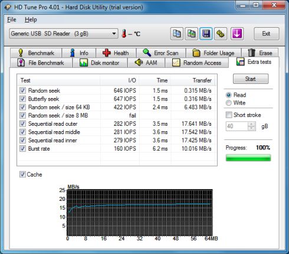Image resolution: width=289 pixels, height=254 pixels.
Task: Open the File menu
Action: [x=12, y=19]
